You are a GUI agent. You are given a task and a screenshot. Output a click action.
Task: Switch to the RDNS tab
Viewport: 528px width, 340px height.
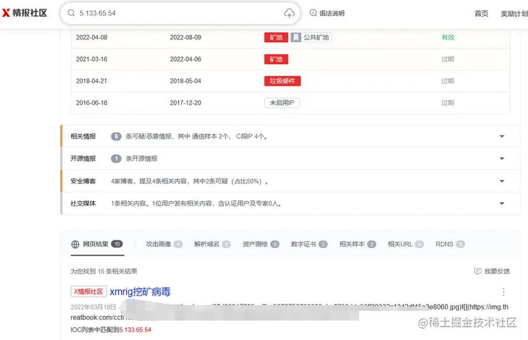450,244
